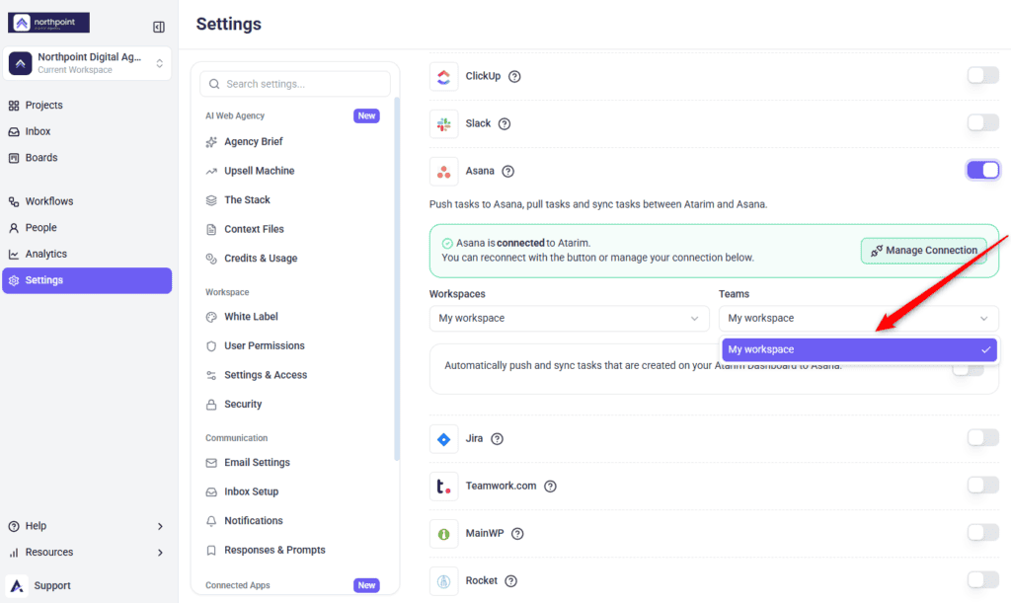This screenshot has width=1011, height=603.
Task: Enable the Teamwork.com integration toggle
Action: point(983,486)
